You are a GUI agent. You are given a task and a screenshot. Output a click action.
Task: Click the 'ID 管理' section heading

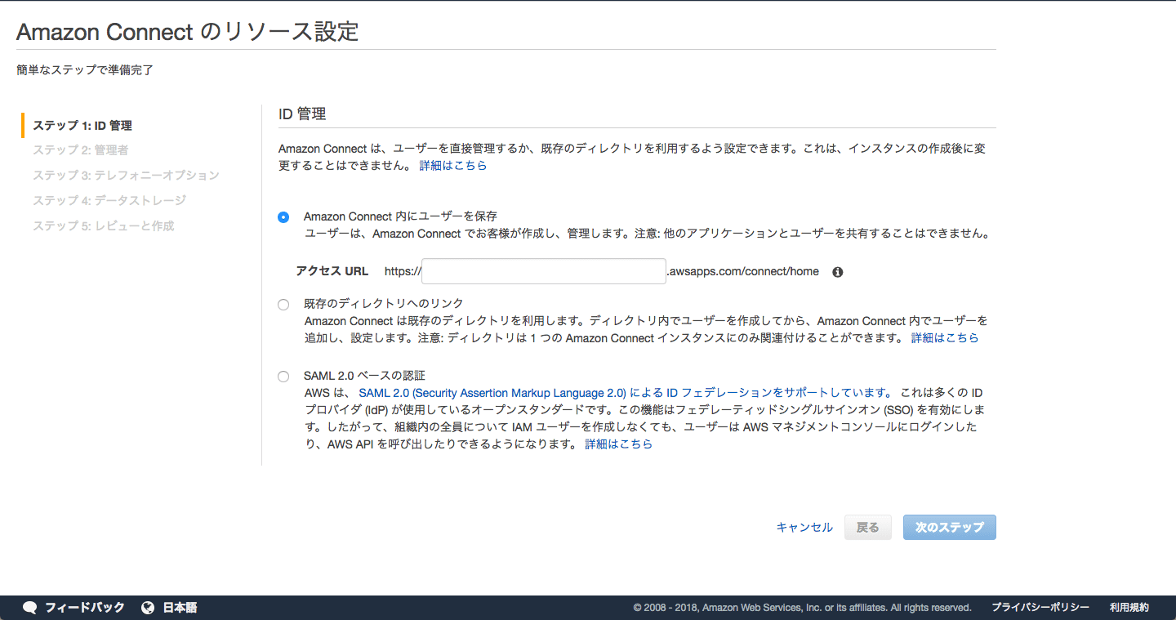[302, 114]
